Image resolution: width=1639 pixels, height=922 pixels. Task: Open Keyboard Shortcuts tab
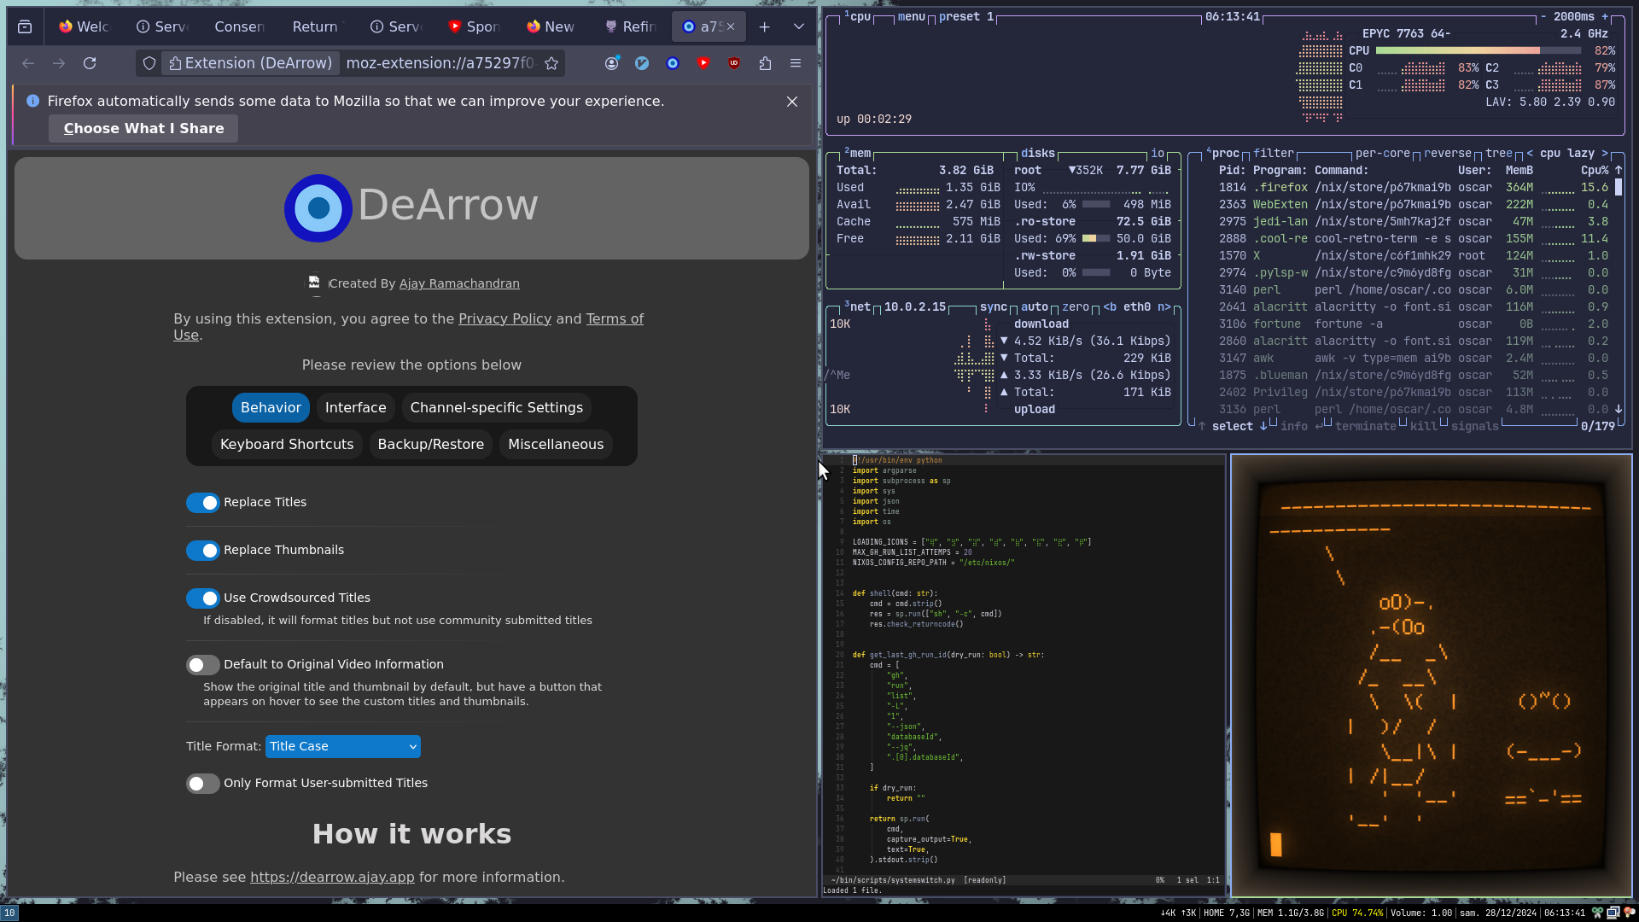(x=287, y=445)
